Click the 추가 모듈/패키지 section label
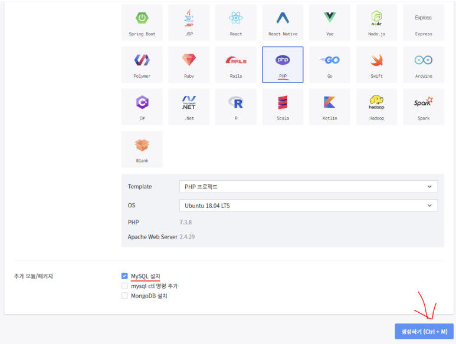456x344 pixels. pos(34,276)
